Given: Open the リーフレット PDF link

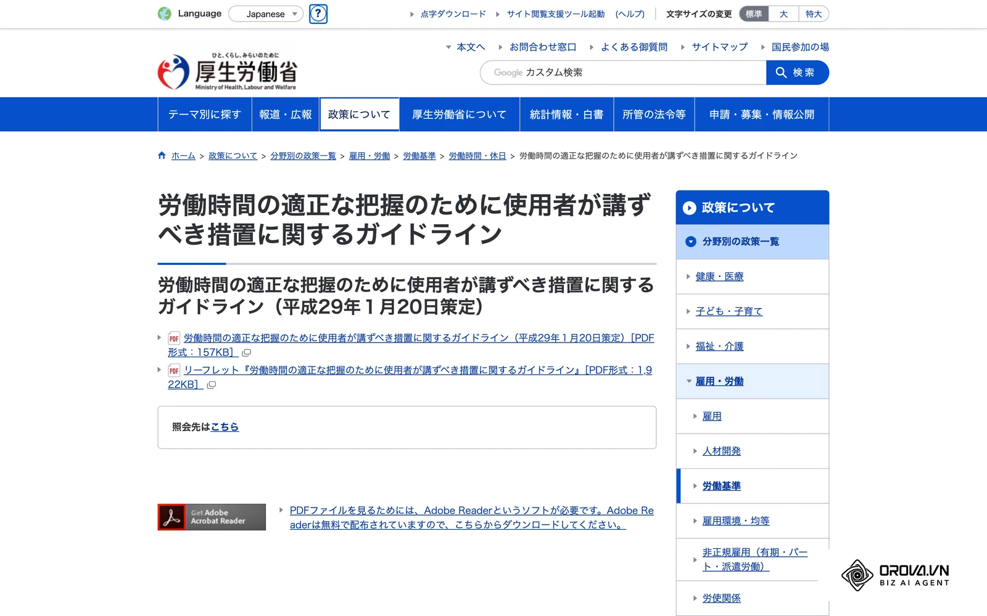Looking at the screenshot, I should pos(418,370).
